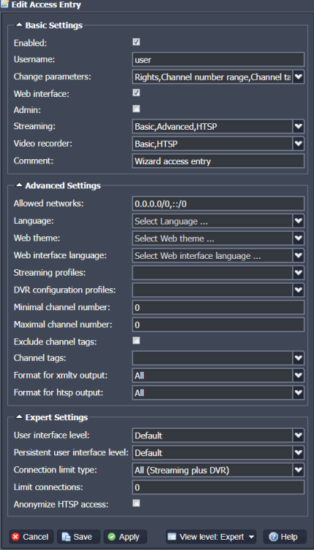This screenshot has height=550, width=314.
Task: Open the View level Expert menu arrow
Action: [251, 537]
